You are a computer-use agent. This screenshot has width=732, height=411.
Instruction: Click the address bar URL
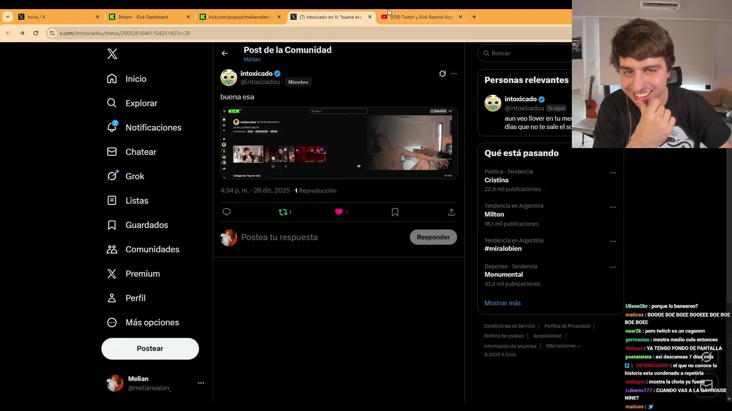click(x=125, y=33)
